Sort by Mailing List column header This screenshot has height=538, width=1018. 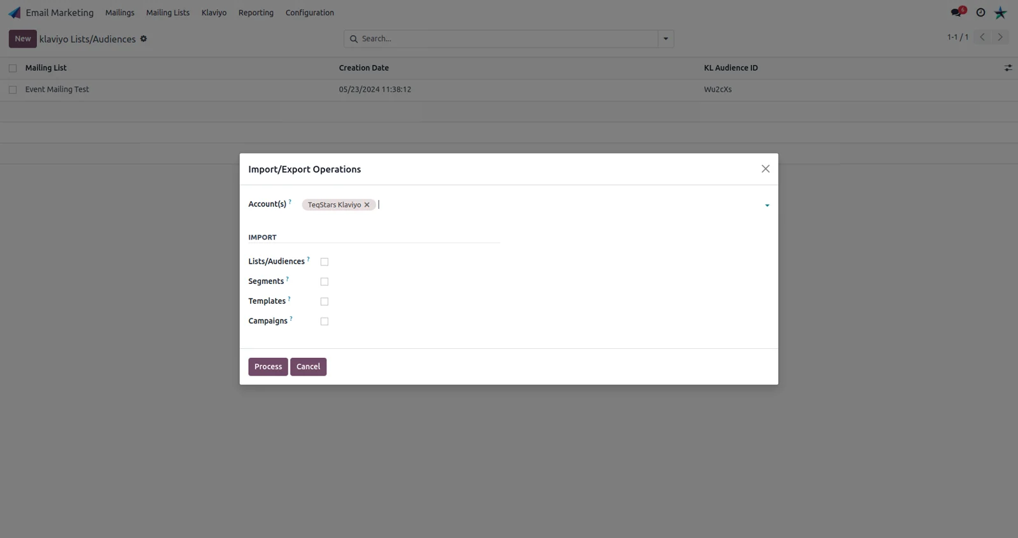click(x=46, y=68)
